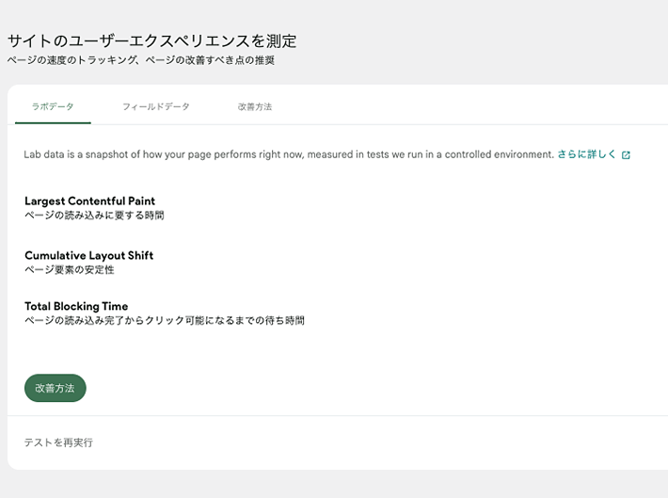
Task: Click the Cumulative Layout Shift heading
Action: pos(89,255)
